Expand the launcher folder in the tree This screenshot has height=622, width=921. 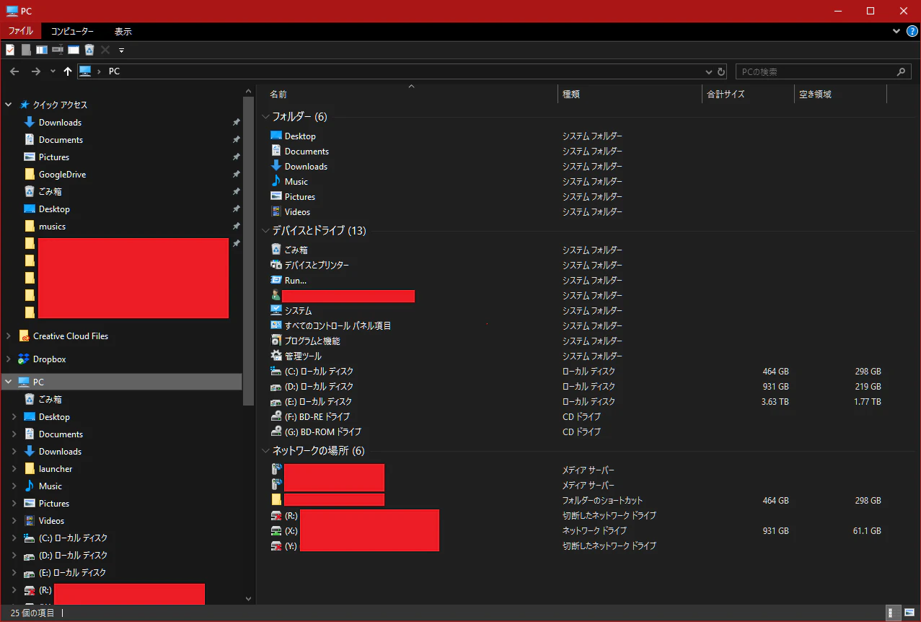14,469
